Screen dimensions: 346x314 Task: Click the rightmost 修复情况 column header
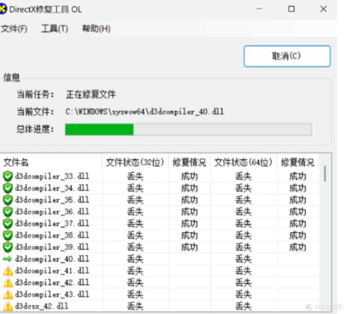point(297,162)
